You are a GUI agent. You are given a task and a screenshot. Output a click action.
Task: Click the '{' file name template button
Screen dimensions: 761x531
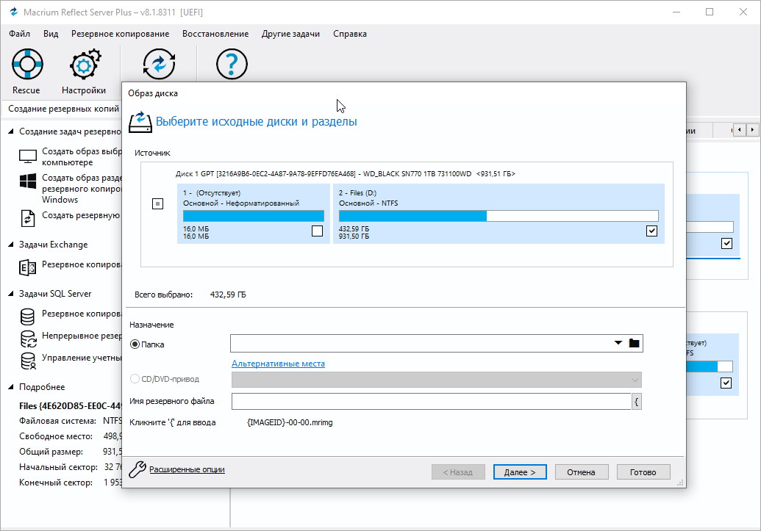coord(636,401)
